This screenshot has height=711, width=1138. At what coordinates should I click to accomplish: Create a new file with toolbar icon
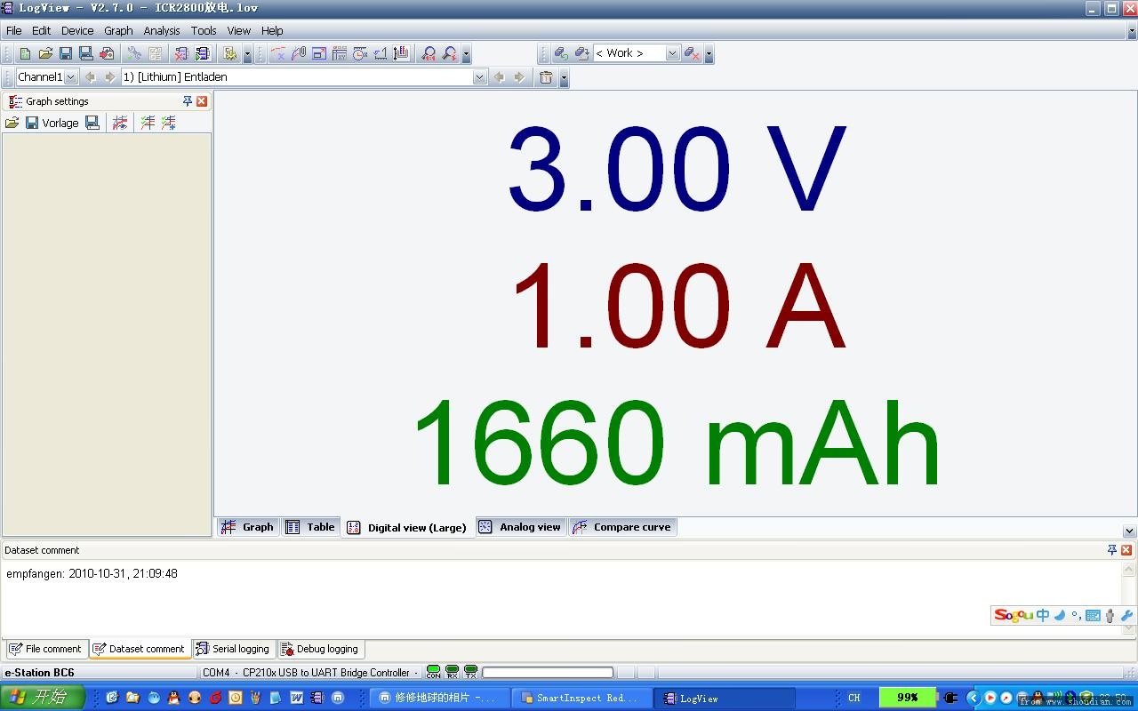(x=25, y=53)
